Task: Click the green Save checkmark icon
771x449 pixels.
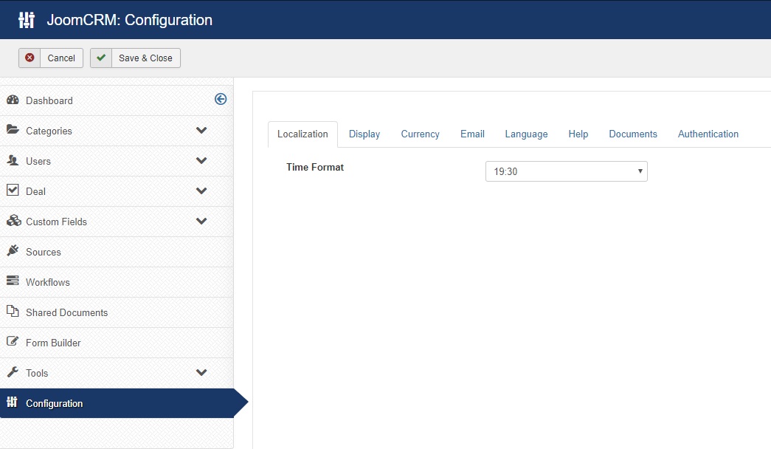Action: [101, 58]
